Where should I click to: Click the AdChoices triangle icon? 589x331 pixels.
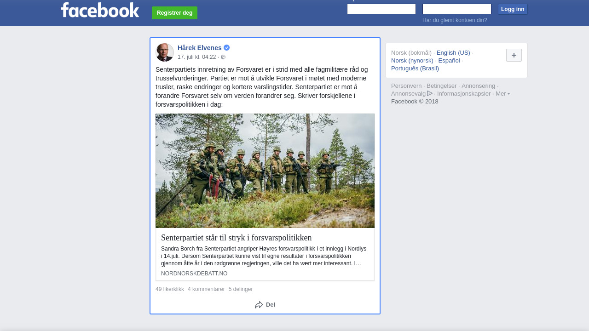(430, 93)
